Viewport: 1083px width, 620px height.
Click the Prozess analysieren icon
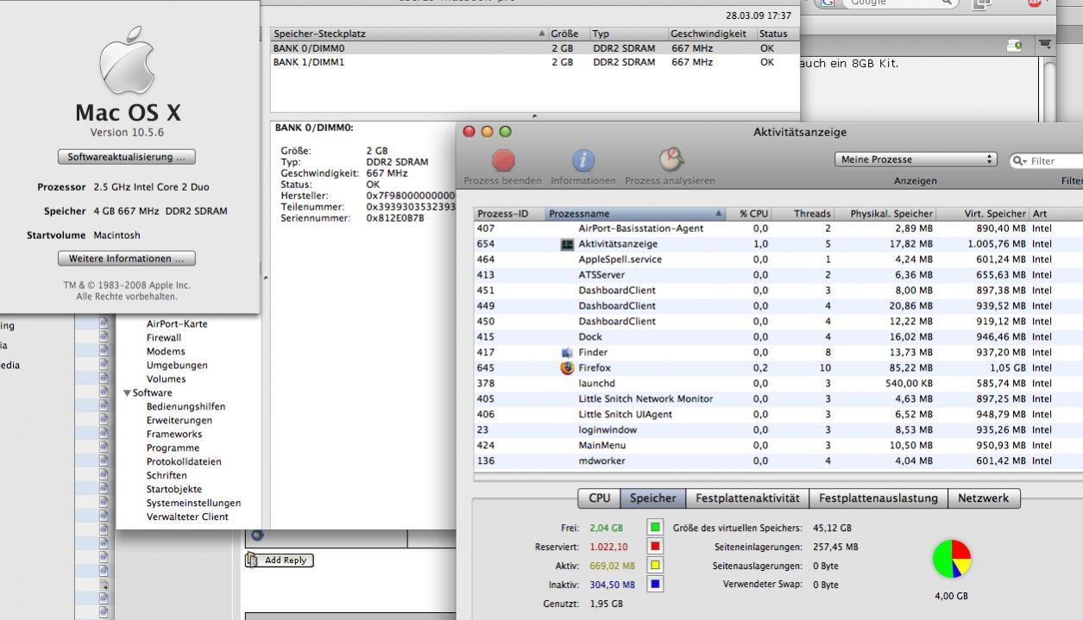click(x=670, y=160)
